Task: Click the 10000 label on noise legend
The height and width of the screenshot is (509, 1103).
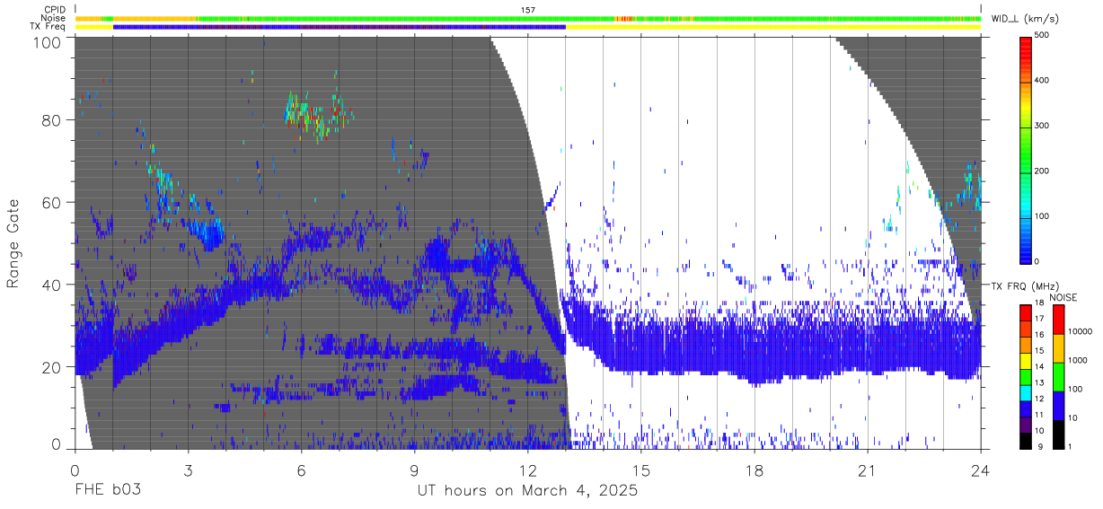Action: pos(1080,332)
